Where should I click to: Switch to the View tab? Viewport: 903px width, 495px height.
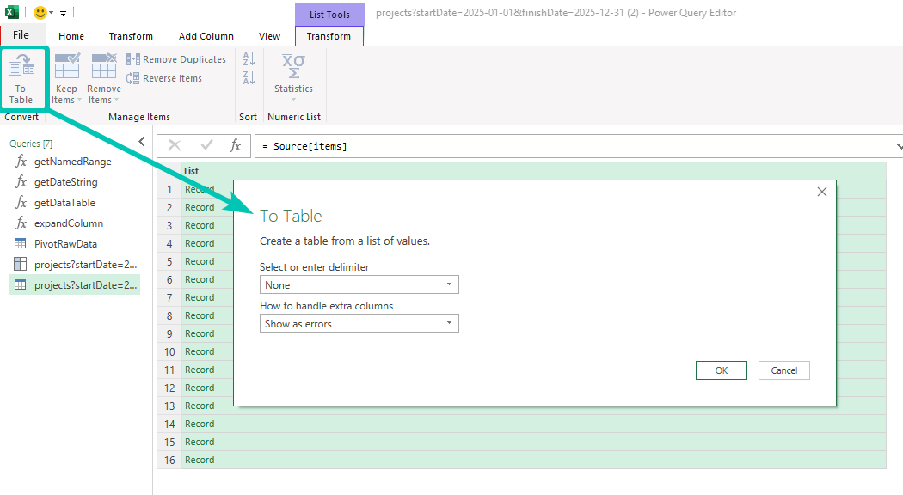point(269,36)
